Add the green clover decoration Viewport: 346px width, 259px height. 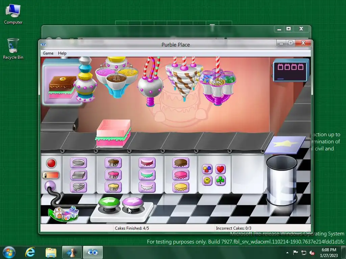coord(220,181)
